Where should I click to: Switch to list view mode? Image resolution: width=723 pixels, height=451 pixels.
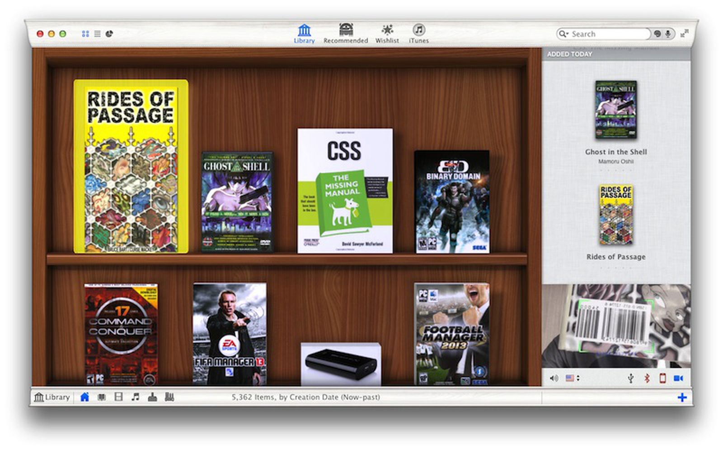pyautogui.click(x=97, y=32)
